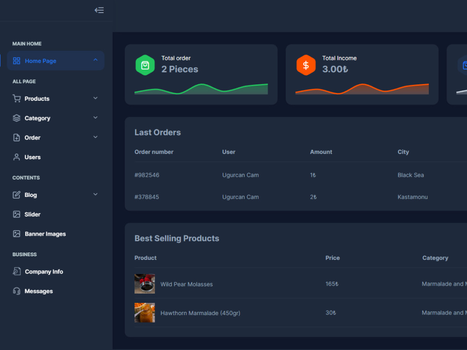
Task: Click the Kastamonu city cell
Action: [412, 197]
